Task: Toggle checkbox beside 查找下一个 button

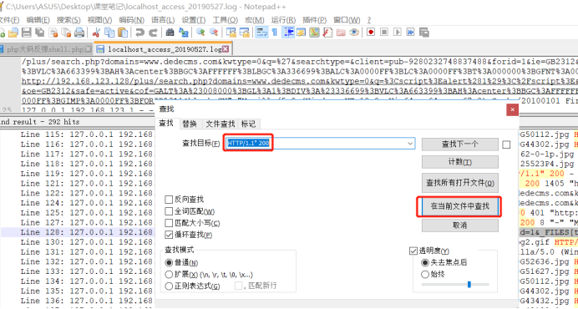Action: 506,144
